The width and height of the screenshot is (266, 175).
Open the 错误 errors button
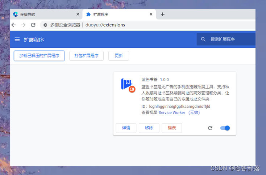172,128
